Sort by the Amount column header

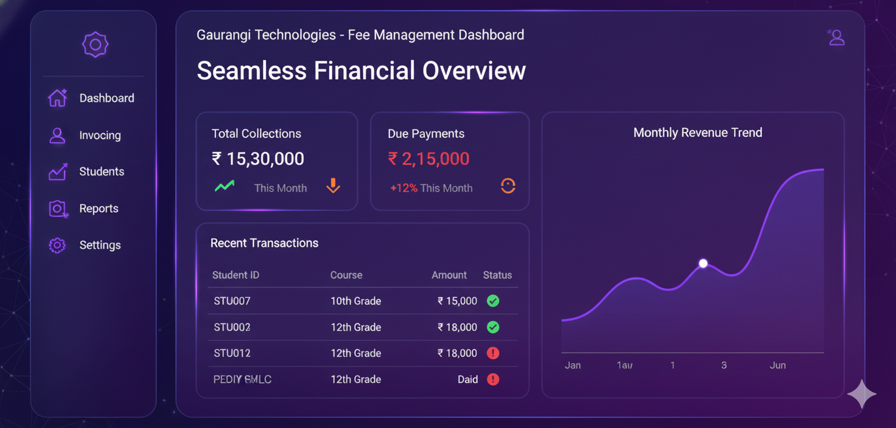click(449, 275)
